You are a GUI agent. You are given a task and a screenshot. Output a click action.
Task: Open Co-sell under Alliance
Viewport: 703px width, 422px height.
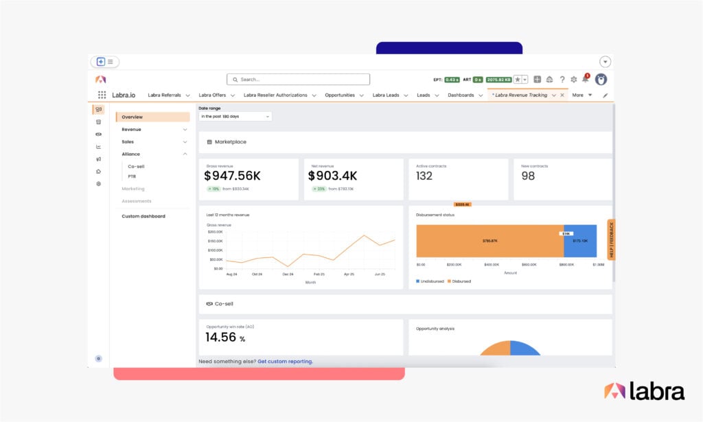tap(137, 167)
